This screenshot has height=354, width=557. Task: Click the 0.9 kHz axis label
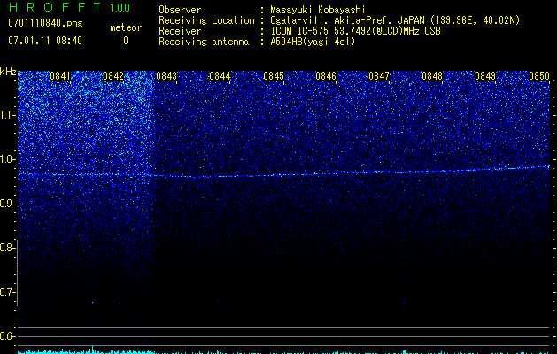(7, 204)
